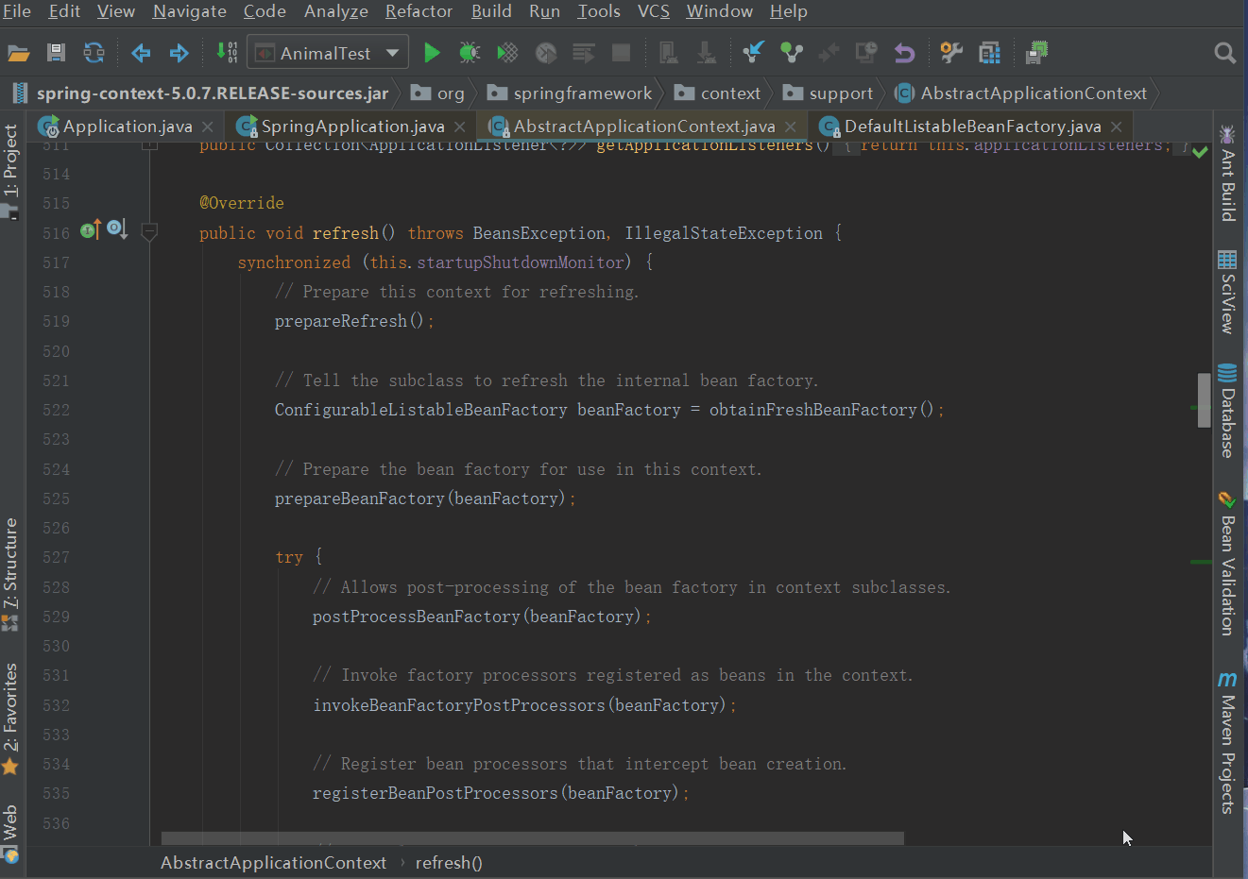
Task: Open the Tools menu
Action: [599, 11]
